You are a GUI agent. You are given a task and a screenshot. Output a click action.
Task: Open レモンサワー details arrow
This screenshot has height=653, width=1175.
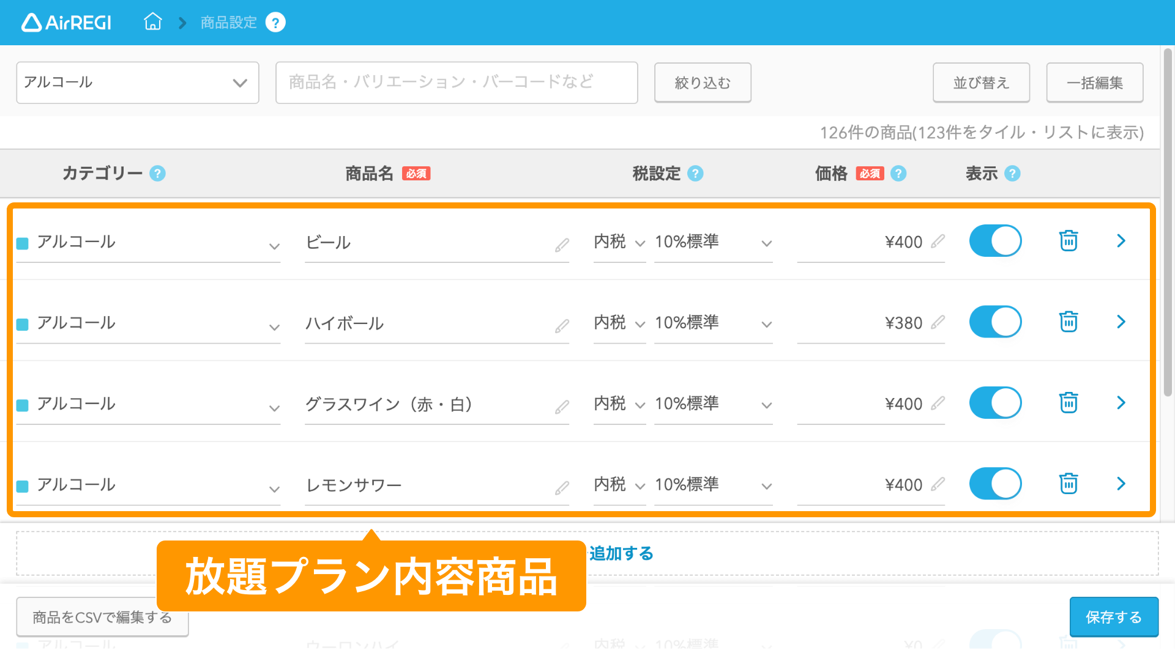[1121, 484]
